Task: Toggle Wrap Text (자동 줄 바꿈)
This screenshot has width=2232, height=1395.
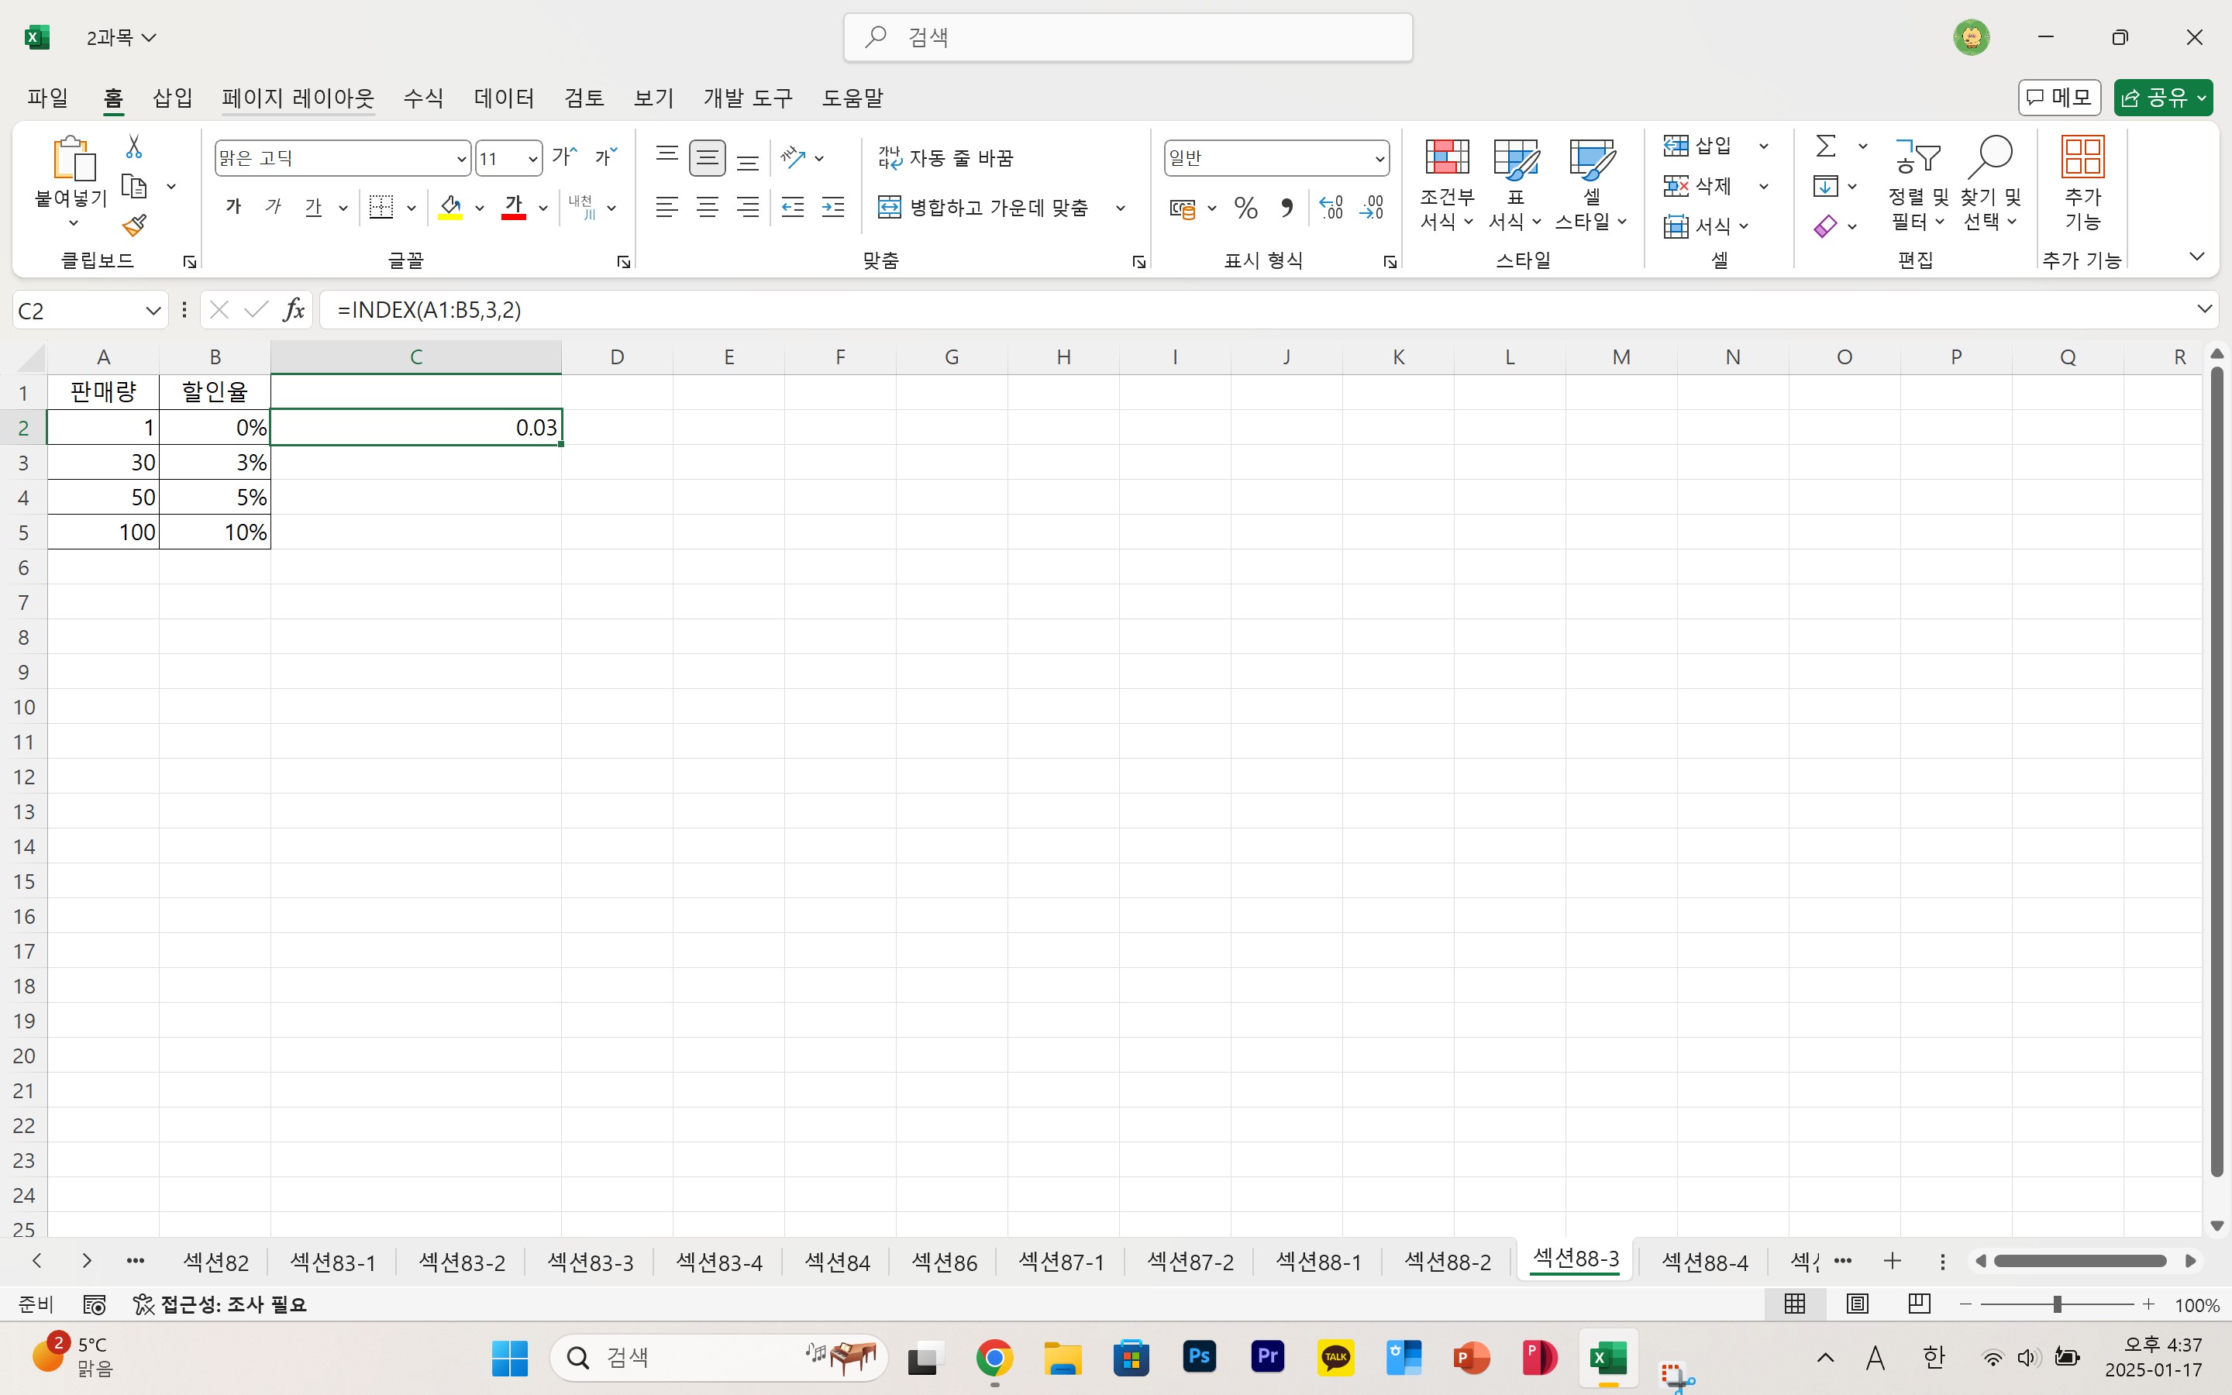Action: 945,158
